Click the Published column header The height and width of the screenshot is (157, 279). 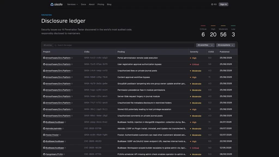[x=225, y=52]
